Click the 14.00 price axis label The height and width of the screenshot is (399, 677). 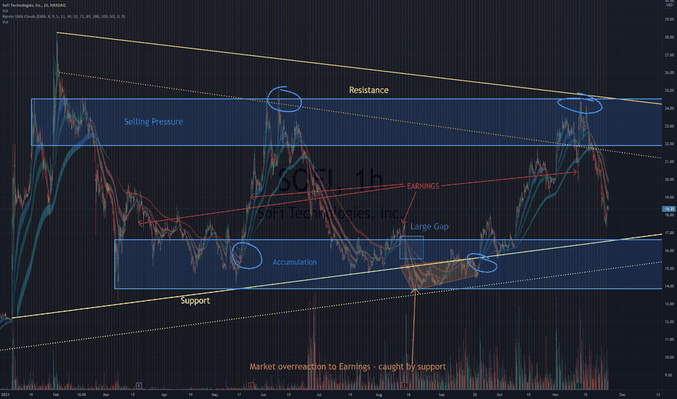[669, 286]
